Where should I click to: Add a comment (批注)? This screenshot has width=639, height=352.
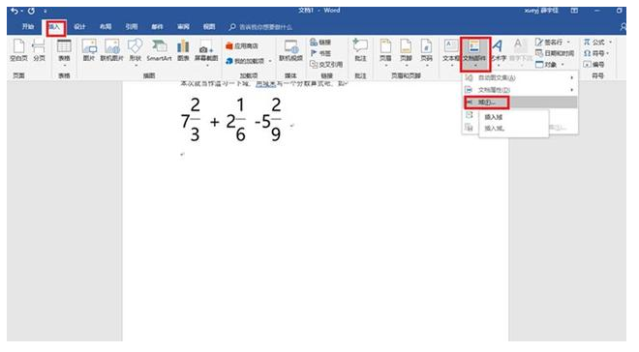tap(360, 50)
